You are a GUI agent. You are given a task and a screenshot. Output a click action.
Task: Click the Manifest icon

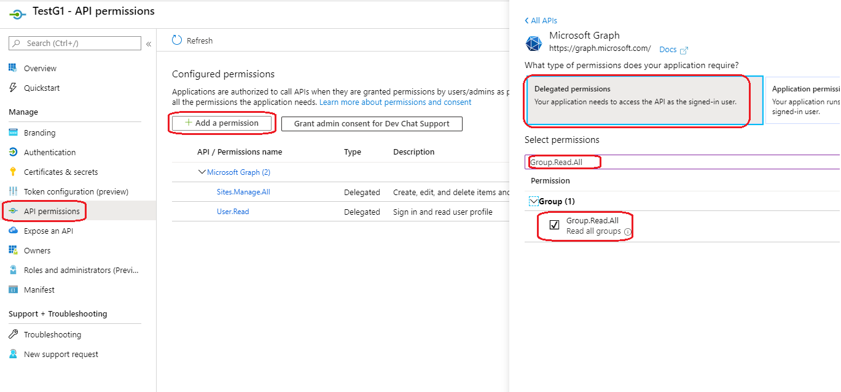click(13, 290)
